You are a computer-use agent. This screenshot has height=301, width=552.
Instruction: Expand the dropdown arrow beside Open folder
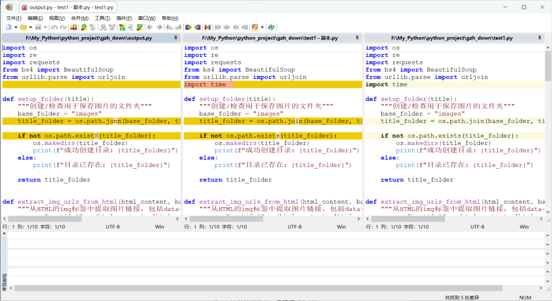pos(30,28)
